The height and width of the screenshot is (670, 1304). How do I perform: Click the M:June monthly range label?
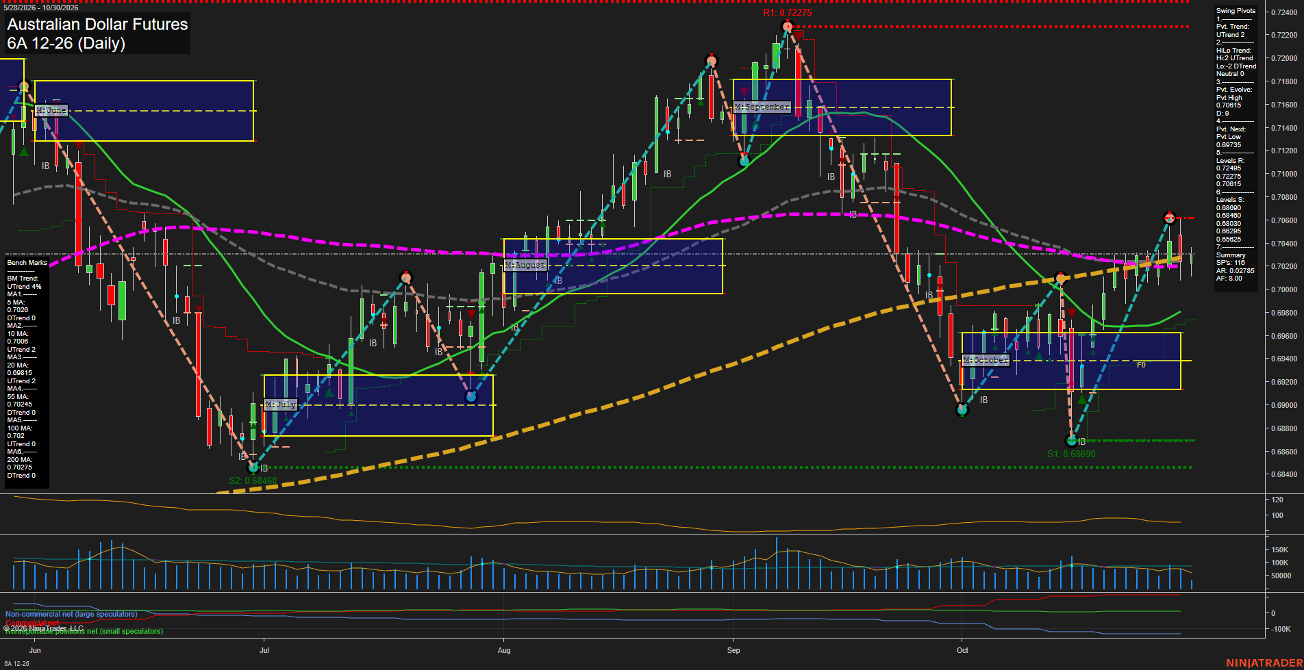coord(51,110)
